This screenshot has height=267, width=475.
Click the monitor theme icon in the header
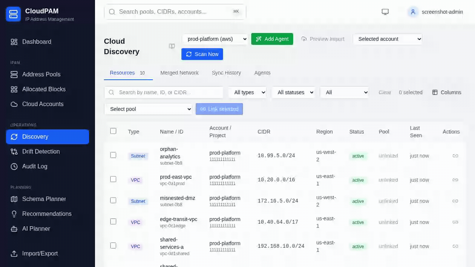coord(385,12)
